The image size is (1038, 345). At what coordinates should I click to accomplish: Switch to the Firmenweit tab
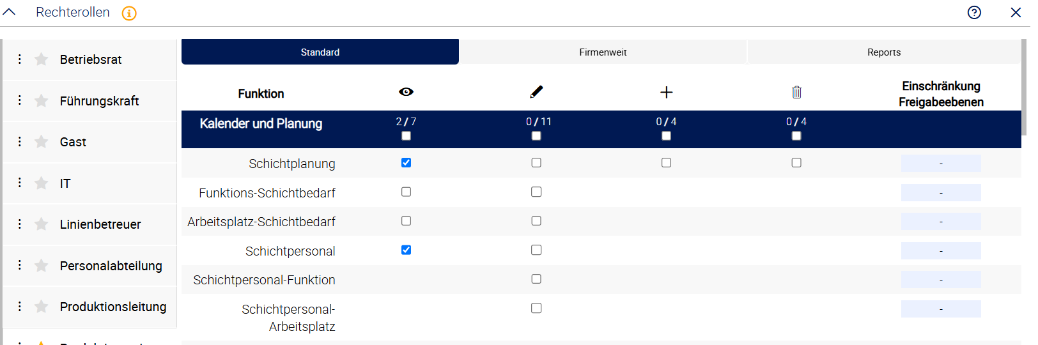603,52
